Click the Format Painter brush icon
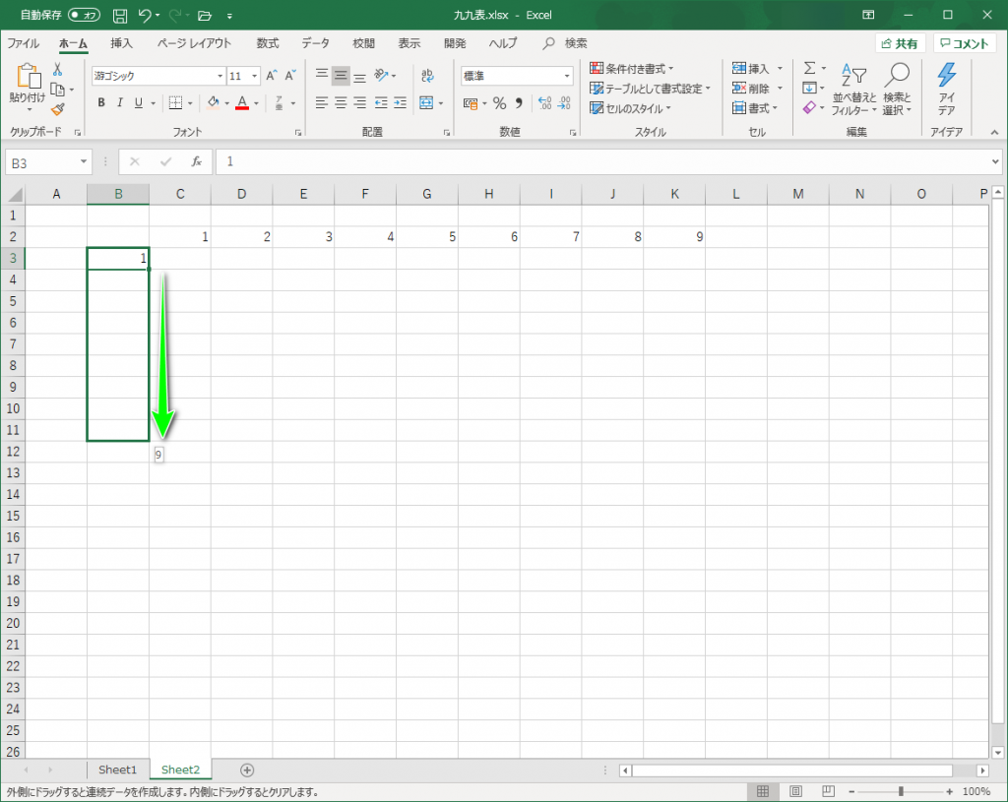 click(57, 109)
